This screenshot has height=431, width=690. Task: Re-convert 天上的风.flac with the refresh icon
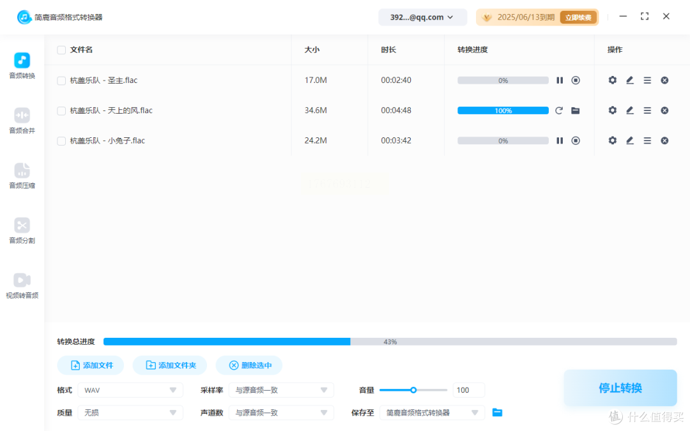pyautogui.click(x=559, y=110)
